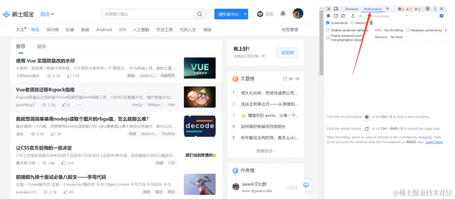Click 已关注 beside Java中文社群
This screenshot has width=455, height=199.
(x=292, y=187)
